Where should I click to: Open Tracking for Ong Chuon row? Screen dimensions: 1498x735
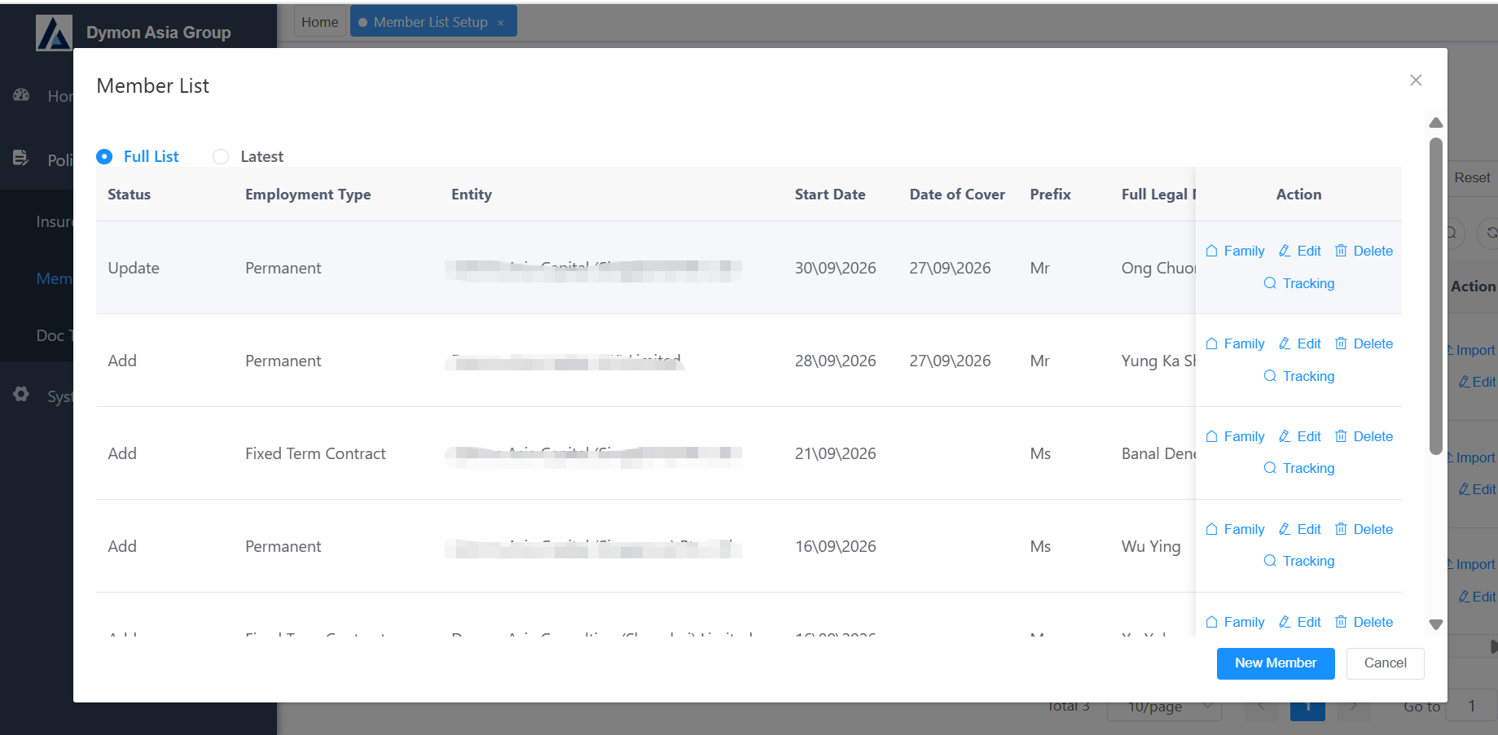click(1299, 283)
